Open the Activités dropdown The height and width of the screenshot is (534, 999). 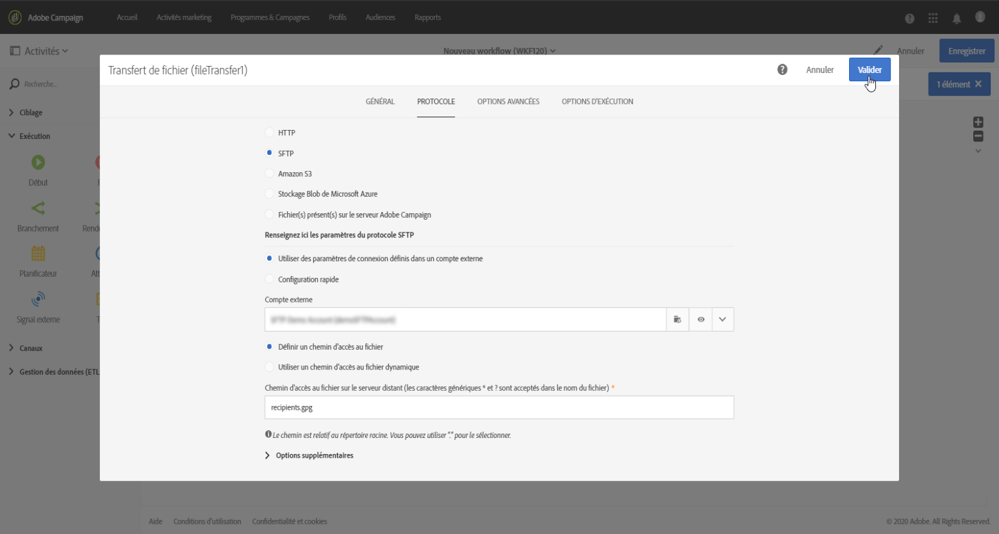click(46, 51)
